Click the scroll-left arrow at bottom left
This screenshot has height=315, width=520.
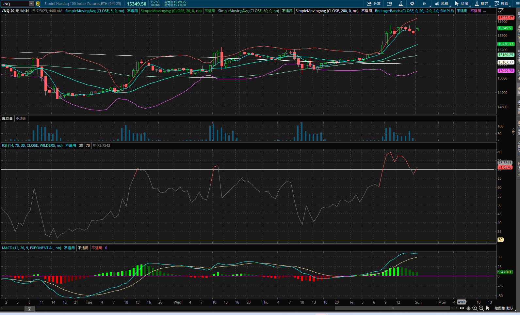coord(2,308)
